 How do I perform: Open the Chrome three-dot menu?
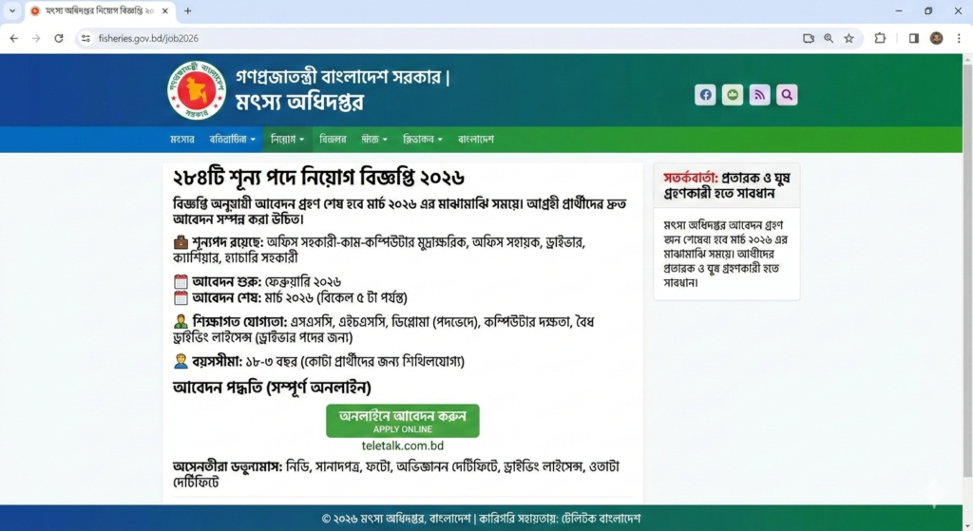click(x=959, y=38)
